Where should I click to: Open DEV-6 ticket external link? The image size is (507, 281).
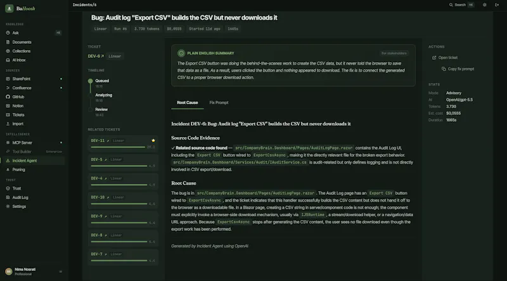pyautogui.click(x=96, y=56)
